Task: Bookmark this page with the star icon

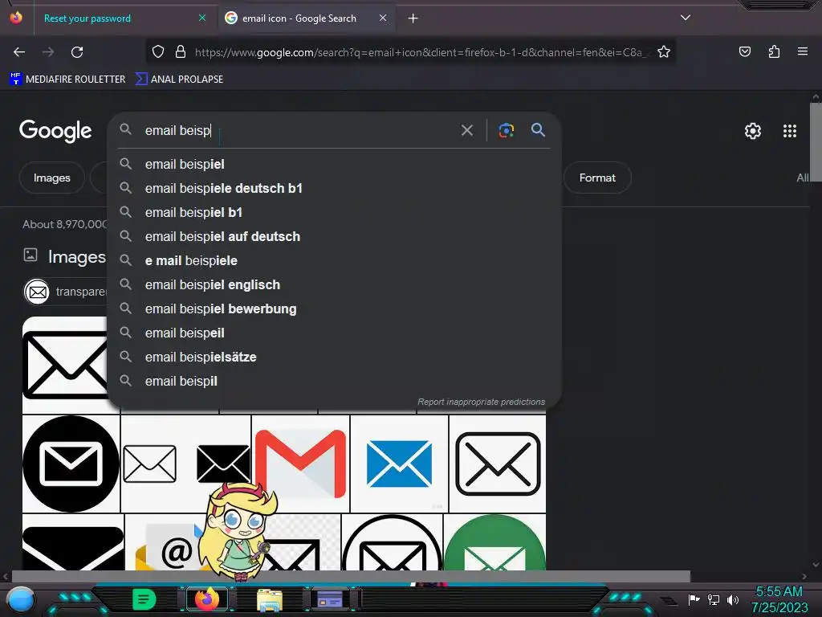Action: click(x=664, y=51)
